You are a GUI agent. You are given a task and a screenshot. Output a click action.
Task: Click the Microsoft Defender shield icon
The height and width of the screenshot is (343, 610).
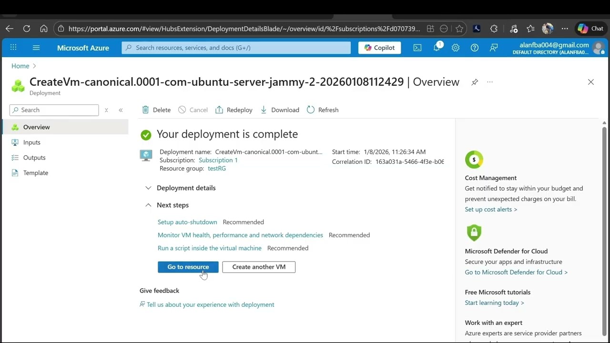pos(474,233)
